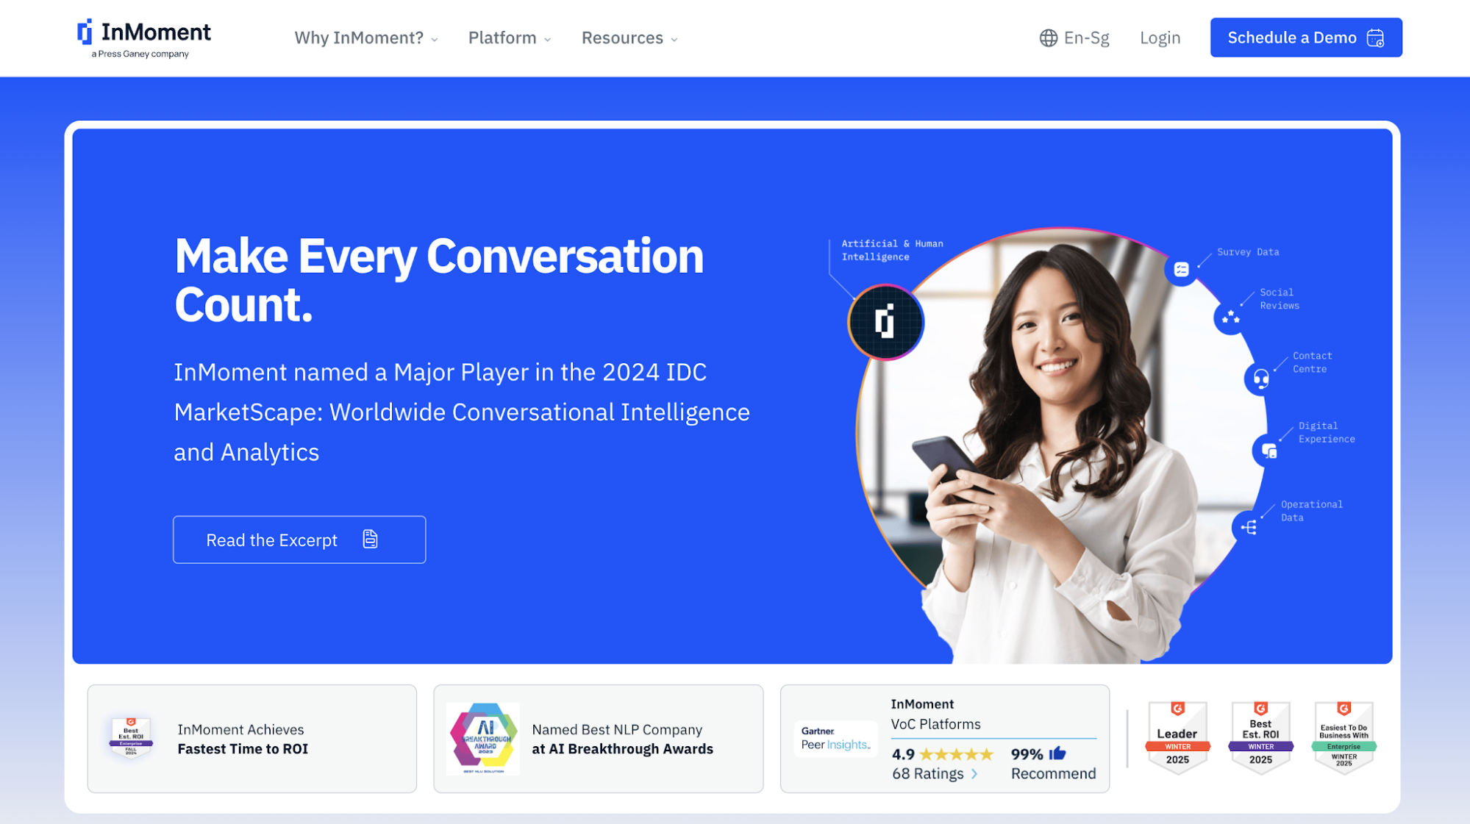Click the 'Survey Data' label
Image resolution: width=1470 pixels, height=824 pixels.
point(1248,252)
